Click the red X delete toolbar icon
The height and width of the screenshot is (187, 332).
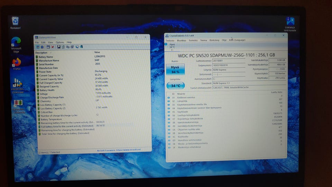(x=53, y=47)
